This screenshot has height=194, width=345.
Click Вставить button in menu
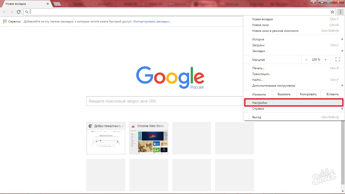point(332,94)
